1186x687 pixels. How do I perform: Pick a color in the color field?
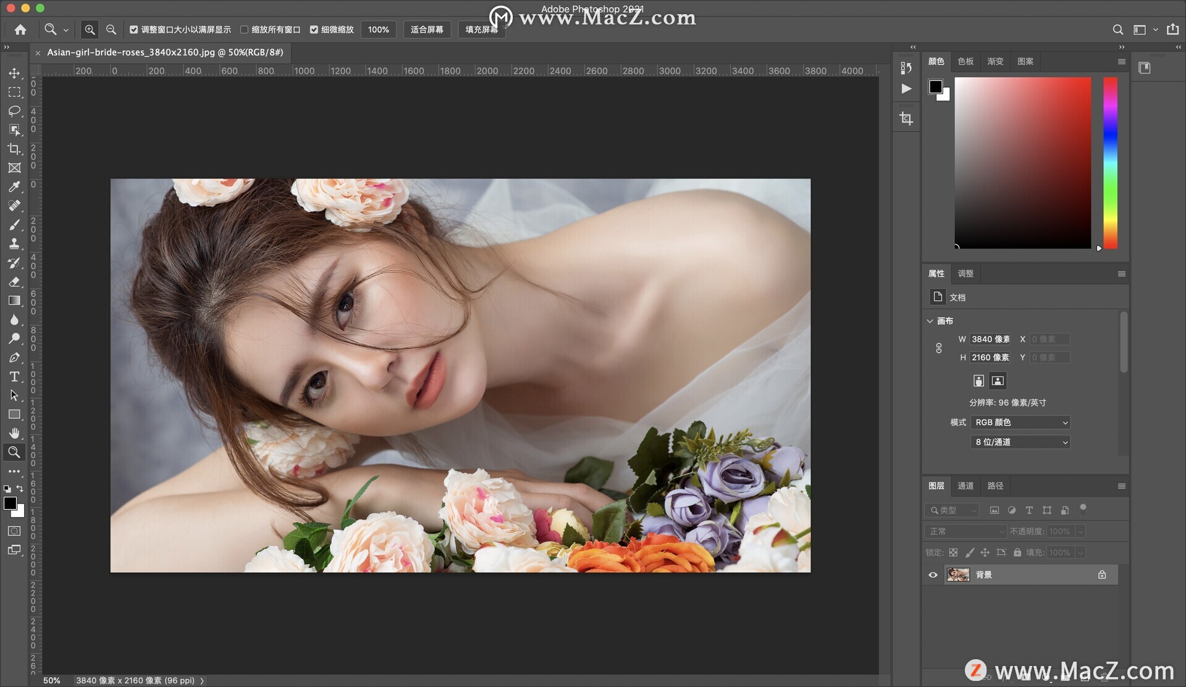coord(1023,162)
